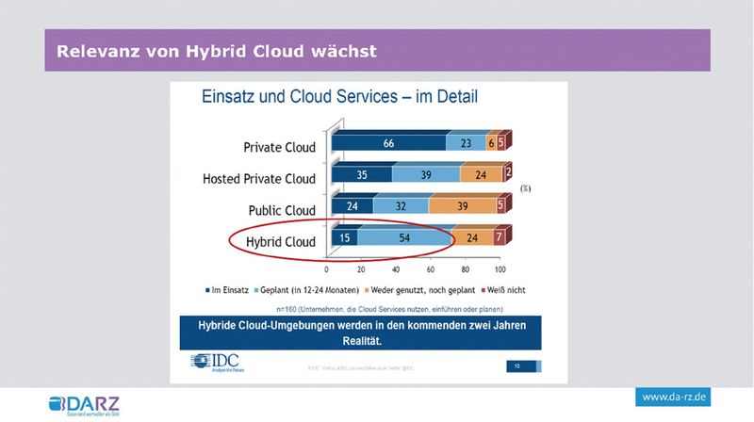Click the Public Cloud segment 5
The image size is (754, 422).
[x=500, y=206]
